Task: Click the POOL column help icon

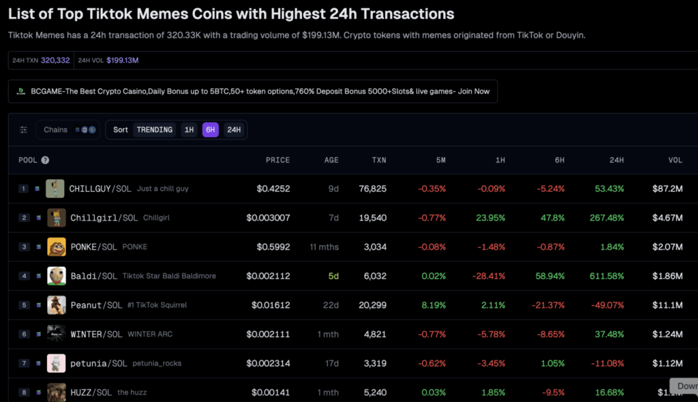Action: tap(44, 160)
